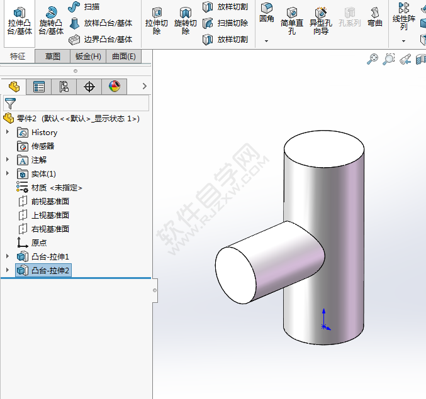The height and width of the screenshot is (399, 426).
Task: Select the 零件2 root part node
Action: pos(72,119)
